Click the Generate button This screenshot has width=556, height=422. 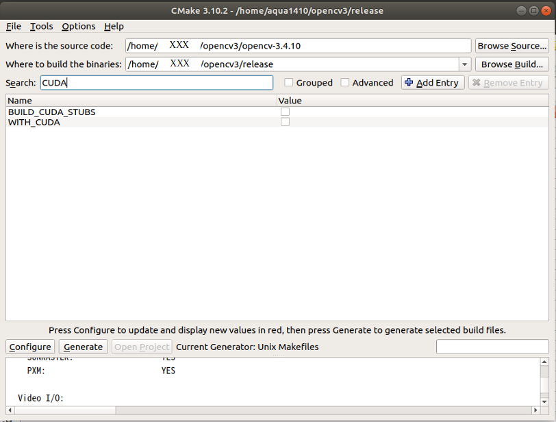tap(84, 347)
